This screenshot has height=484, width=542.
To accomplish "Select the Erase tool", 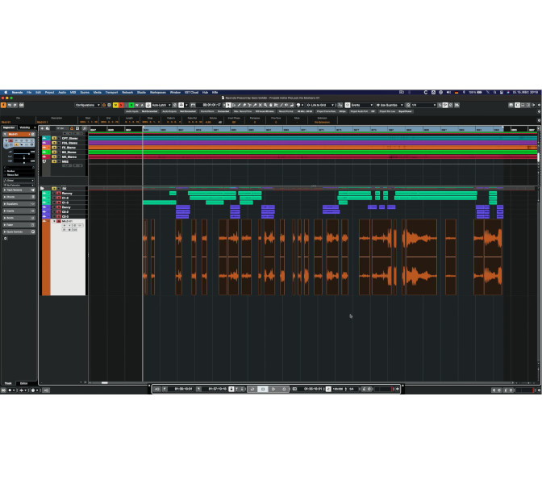I will tap(244, 105).
